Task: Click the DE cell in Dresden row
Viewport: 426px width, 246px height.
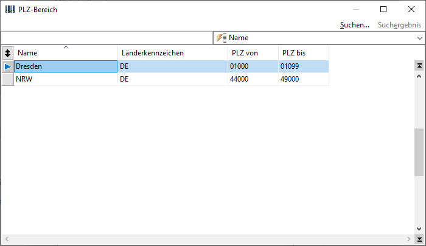Action: [173, 66]
